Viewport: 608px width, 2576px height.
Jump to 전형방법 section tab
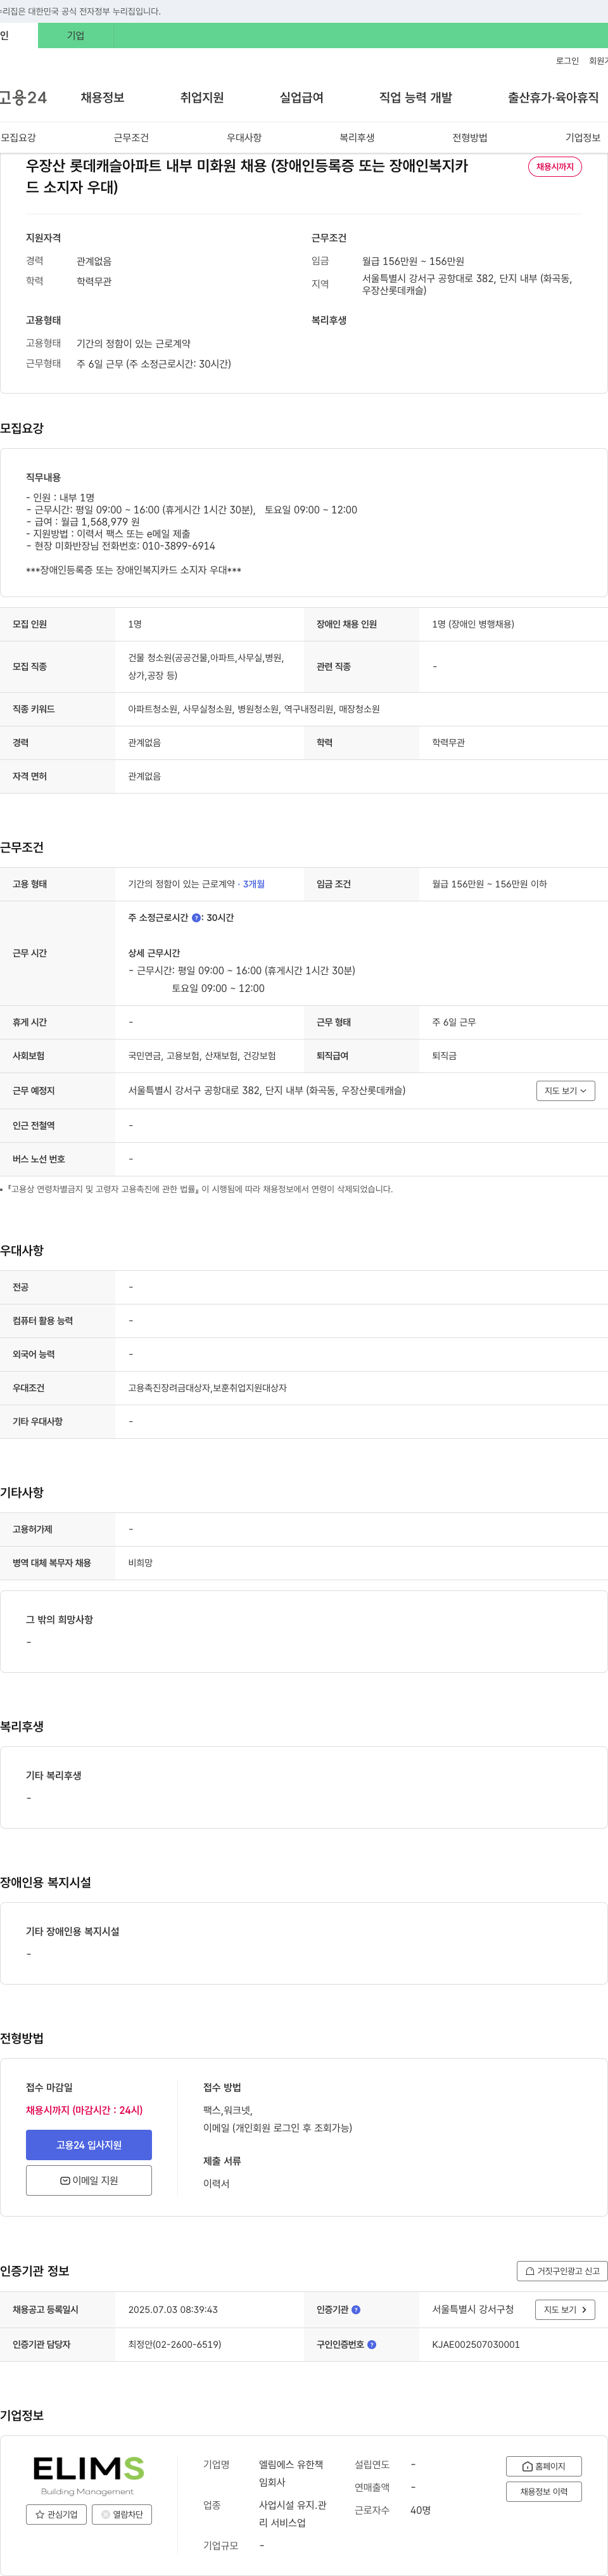coord(469,137)
